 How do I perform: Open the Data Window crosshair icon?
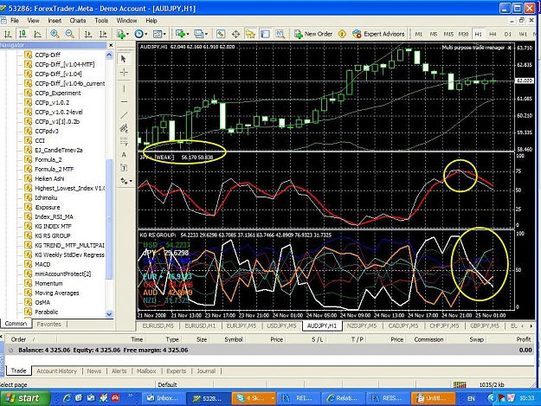(235, 34)
